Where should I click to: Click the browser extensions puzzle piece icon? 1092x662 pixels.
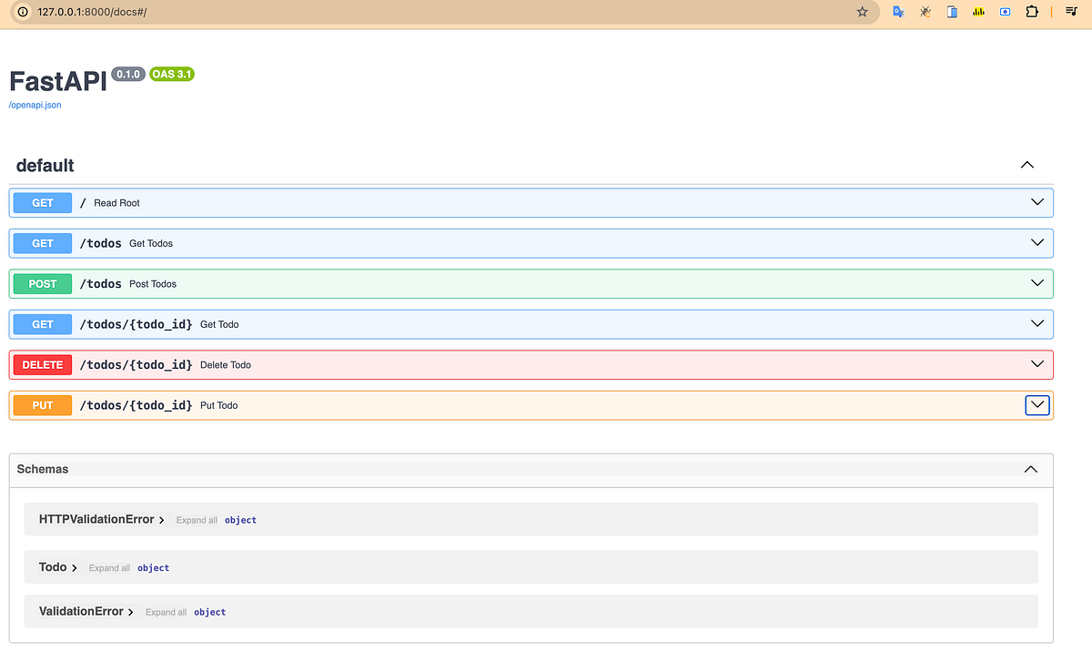(x=1032, y=11)
